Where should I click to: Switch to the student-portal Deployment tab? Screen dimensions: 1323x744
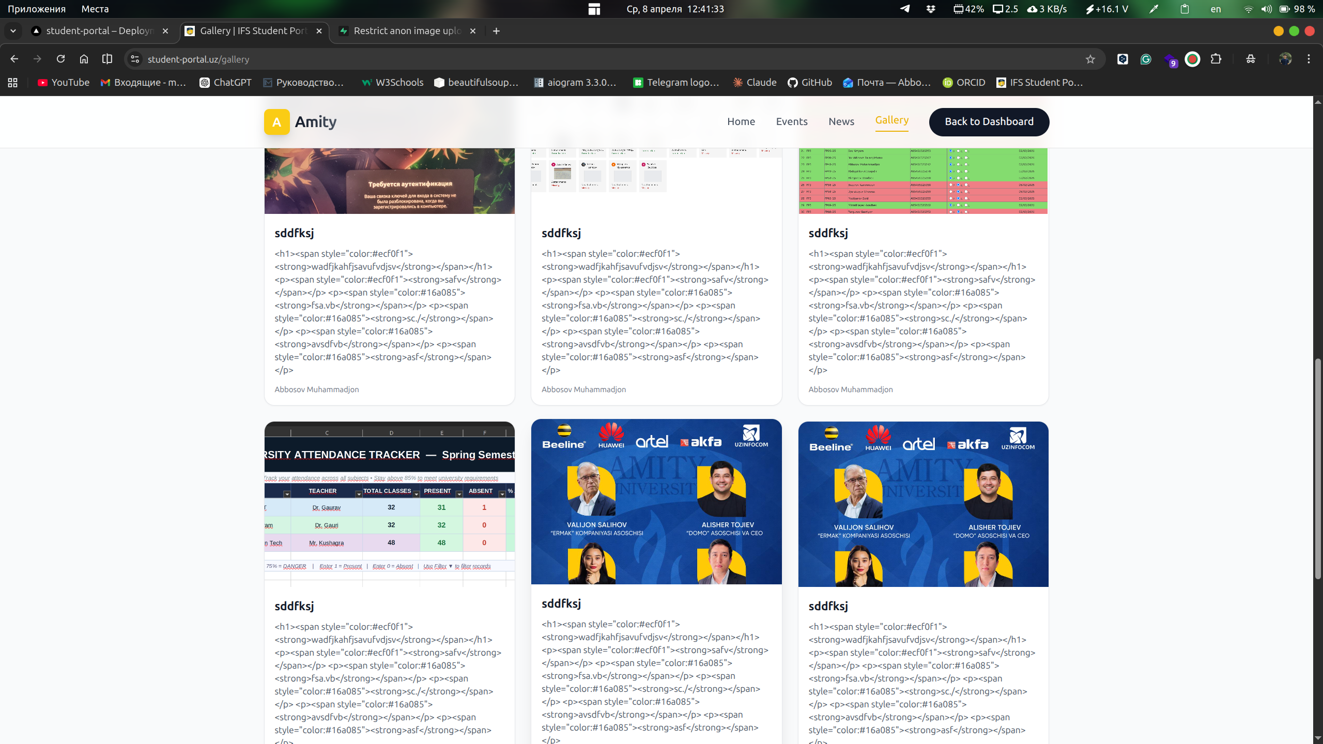coord(98,31)
